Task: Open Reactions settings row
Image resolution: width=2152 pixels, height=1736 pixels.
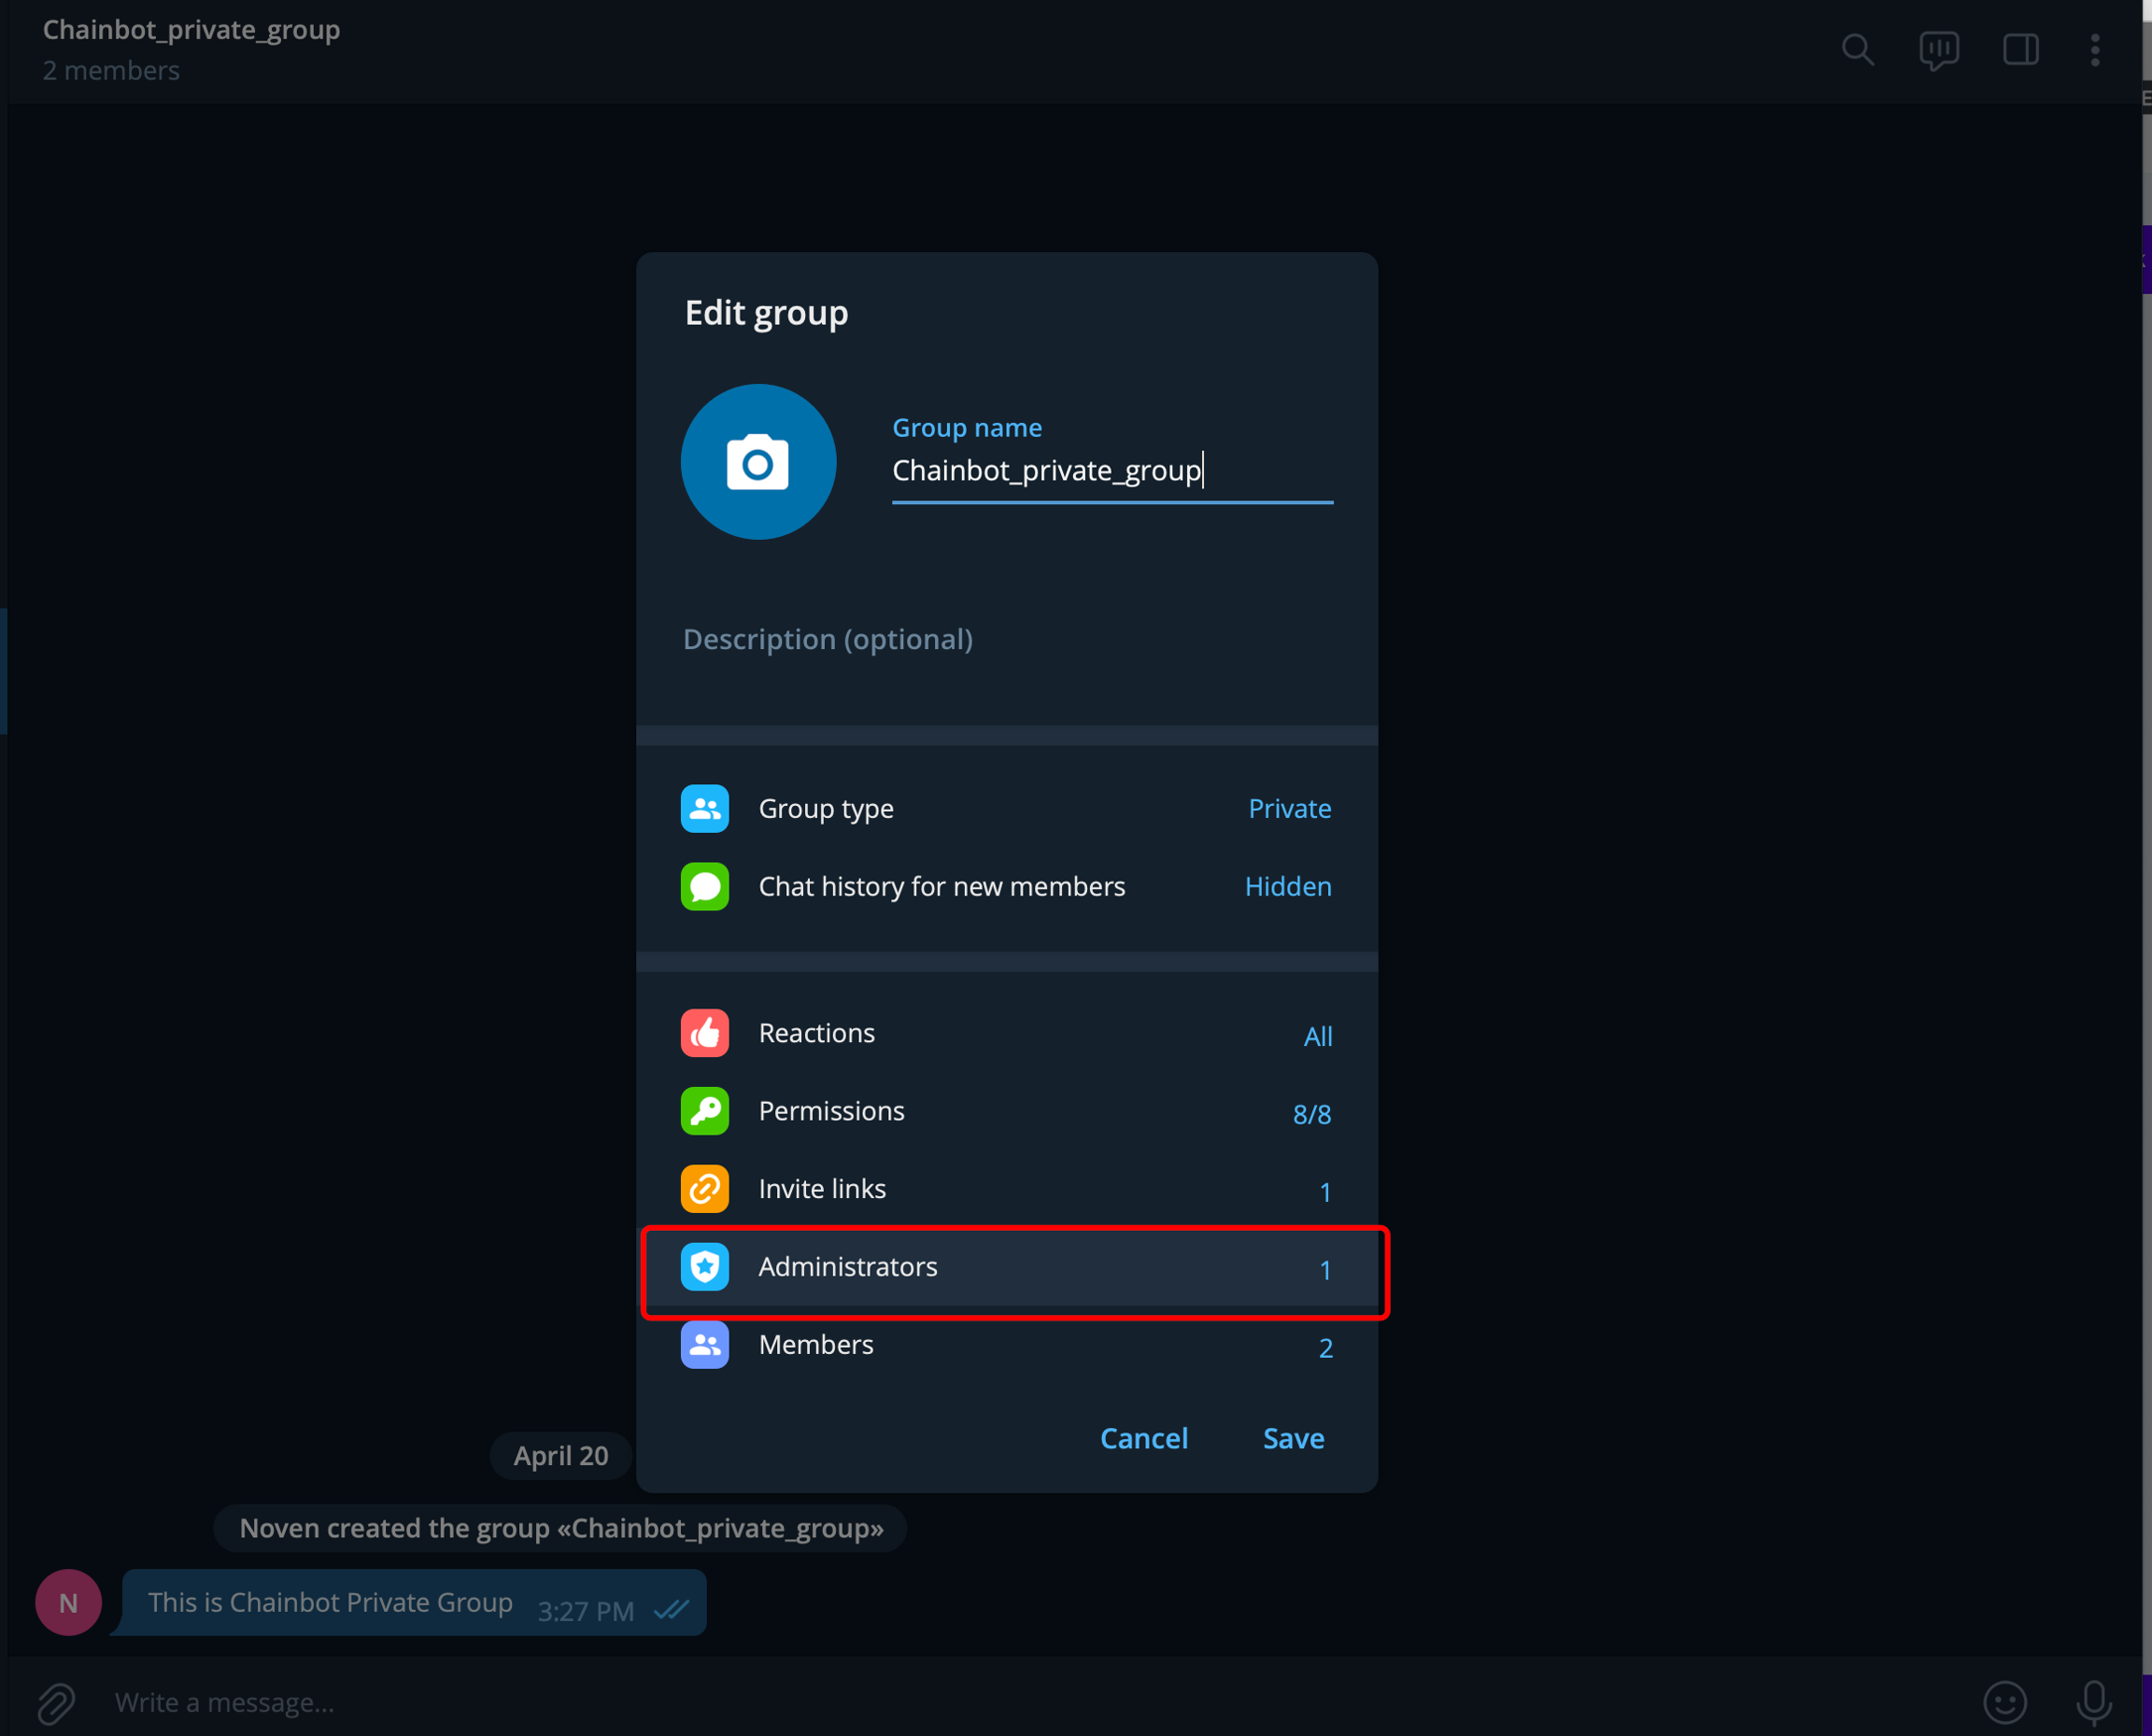Action: [x=1006, y=1033]
